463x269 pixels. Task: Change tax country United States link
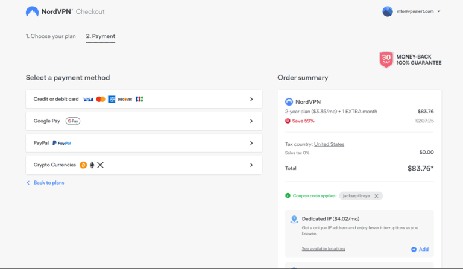[x=329, y=144]
